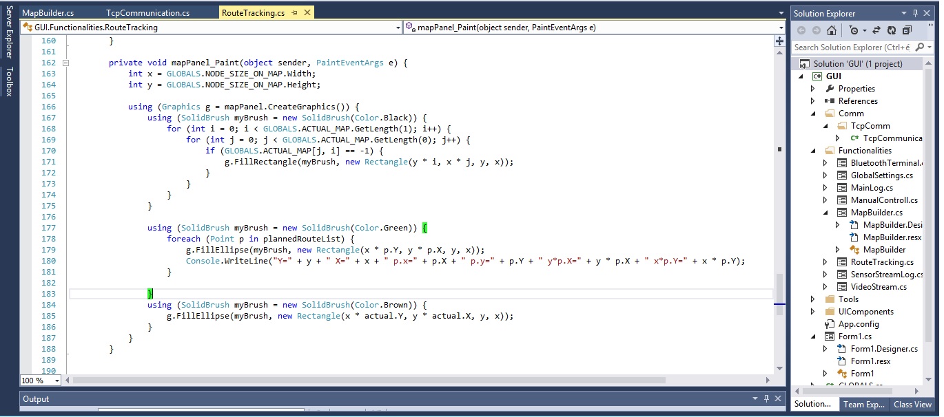Viewport: 944px width, 417px height.
Task: Toggle auto-hide pin on Output panel
Action: pyautogui.click(x=766, y=399)
